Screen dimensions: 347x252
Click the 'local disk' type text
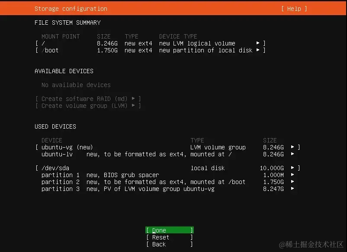tap(208, 168)
